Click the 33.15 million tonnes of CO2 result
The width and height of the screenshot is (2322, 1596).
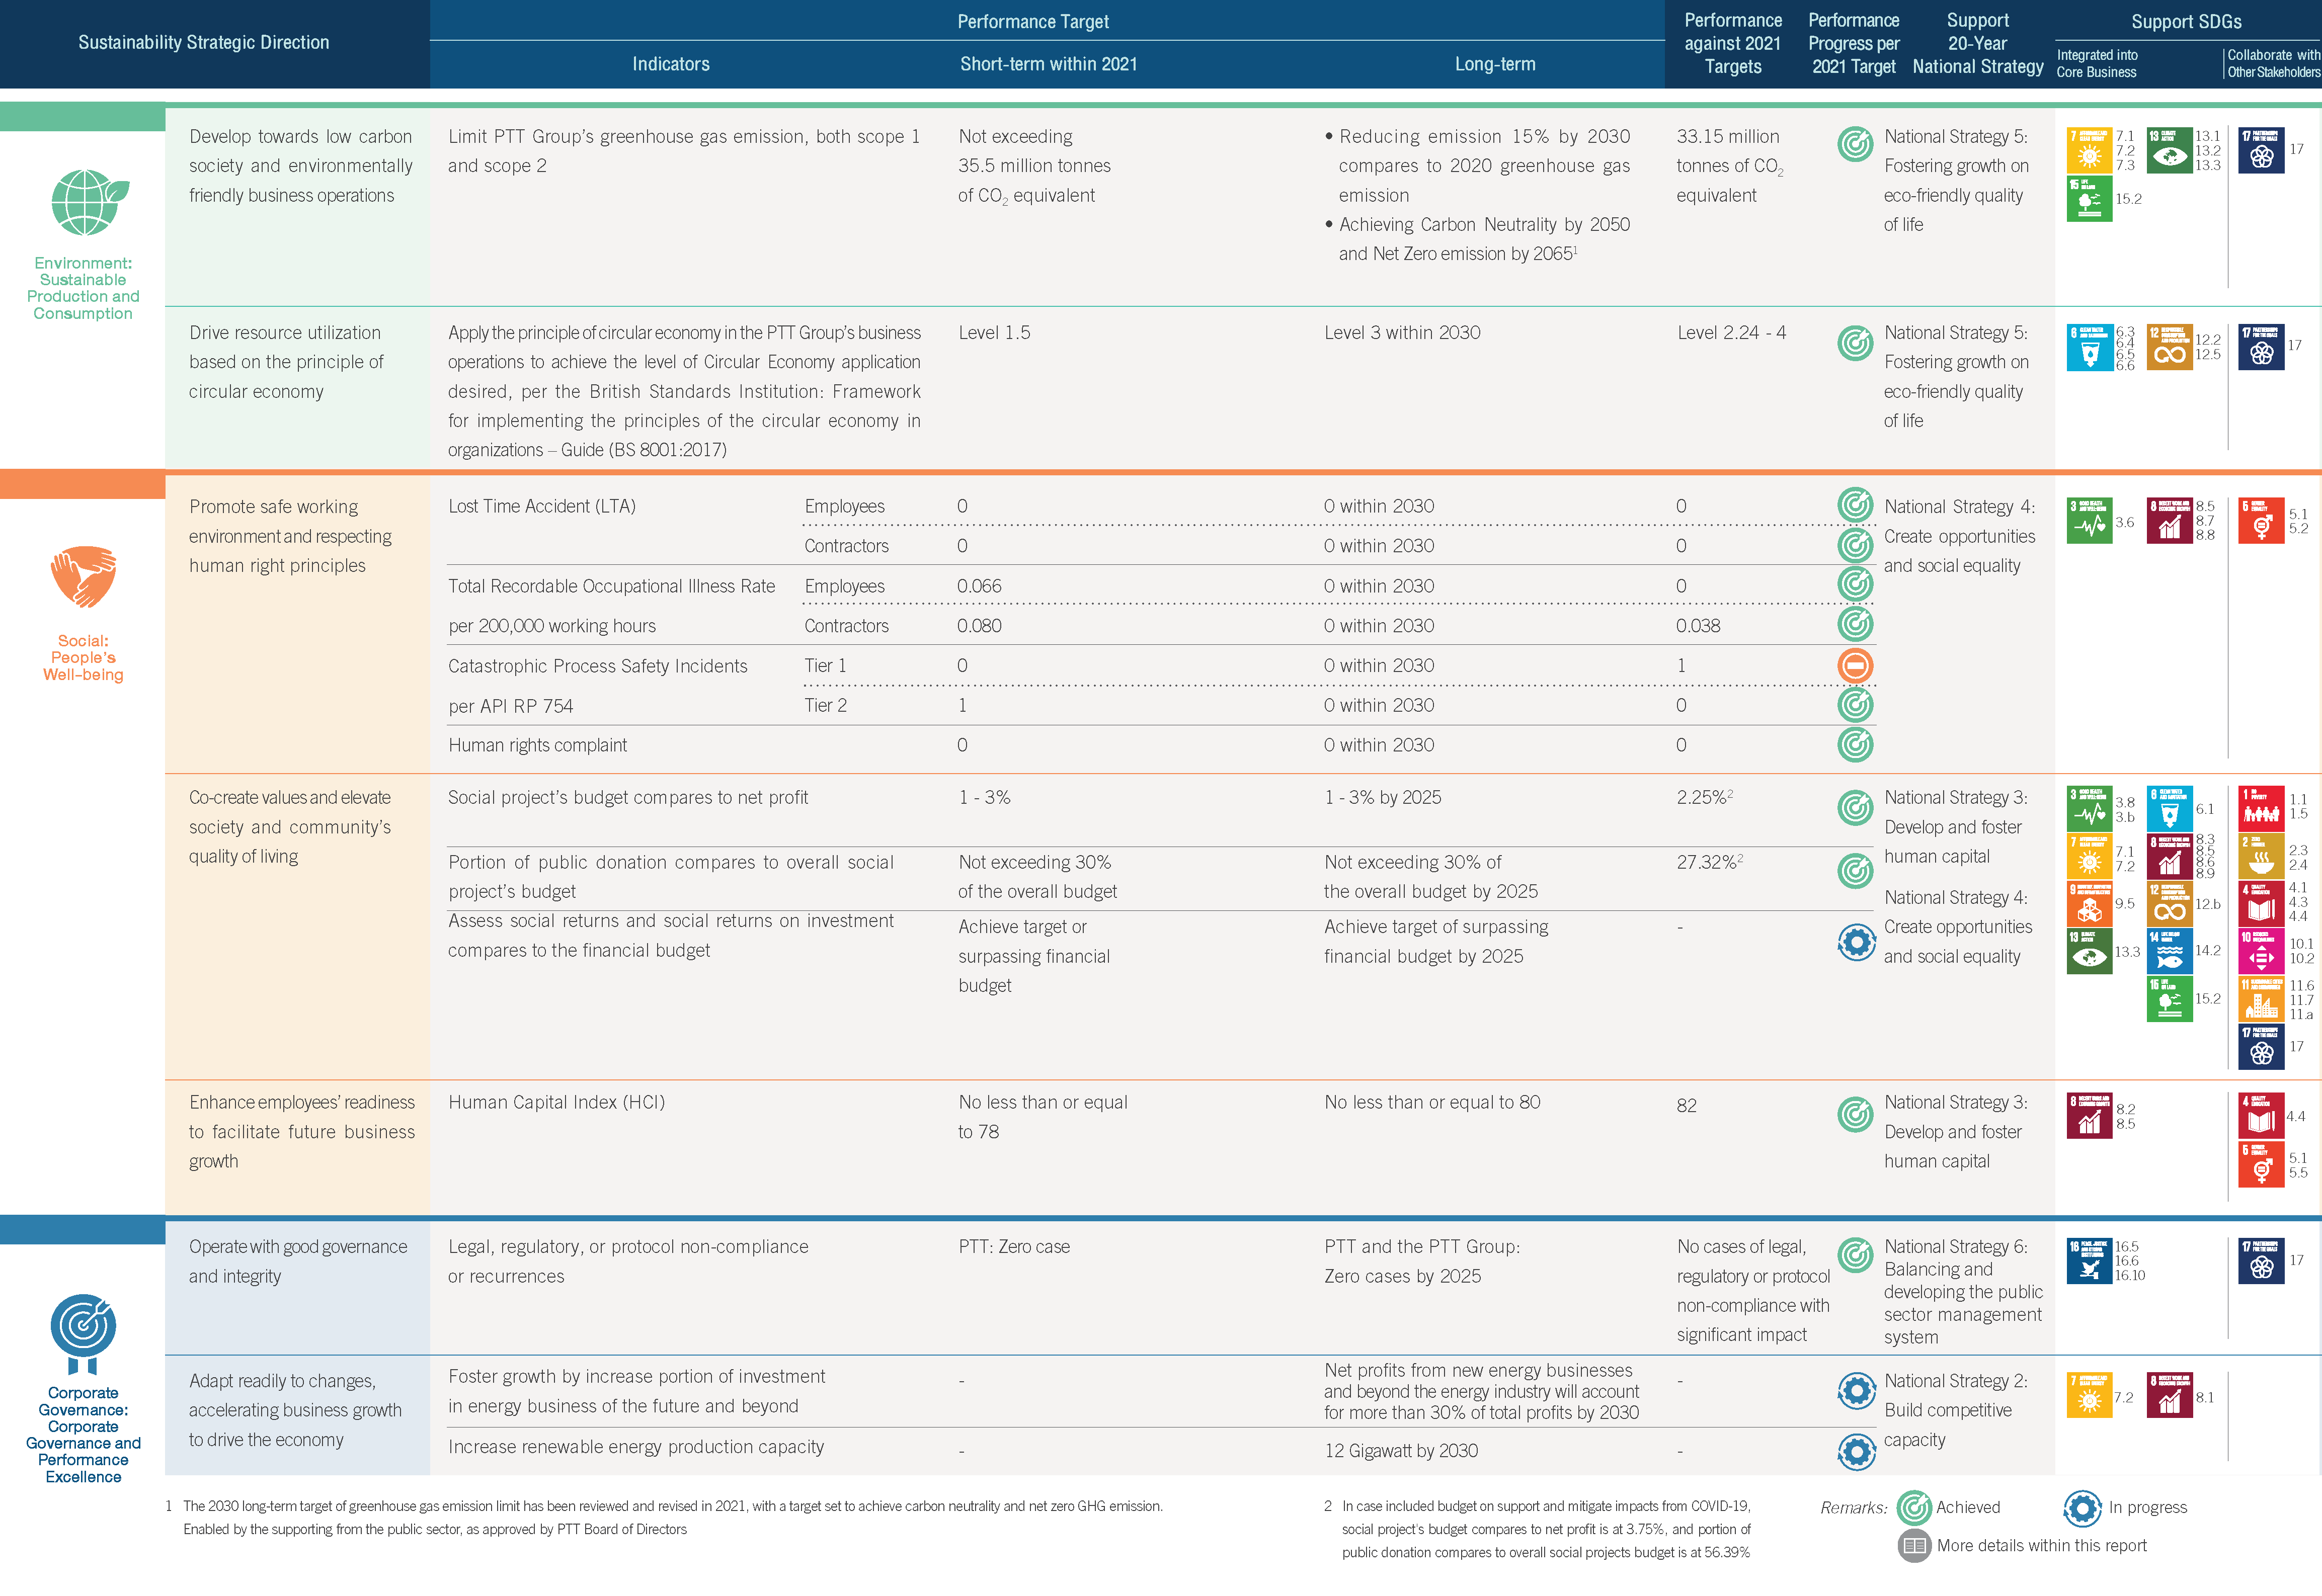pyautogui.click(x=1730, y=166)
